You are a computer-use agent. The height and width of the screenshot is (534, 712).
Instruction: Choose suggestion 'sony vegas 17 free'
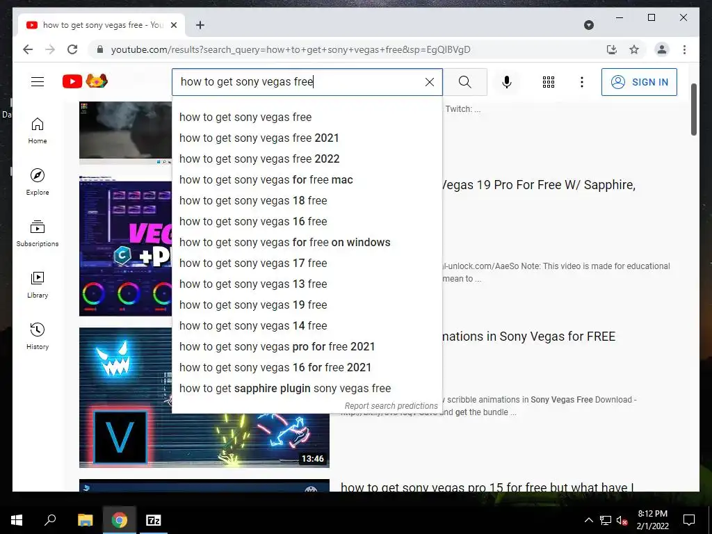tap(307, 264)
